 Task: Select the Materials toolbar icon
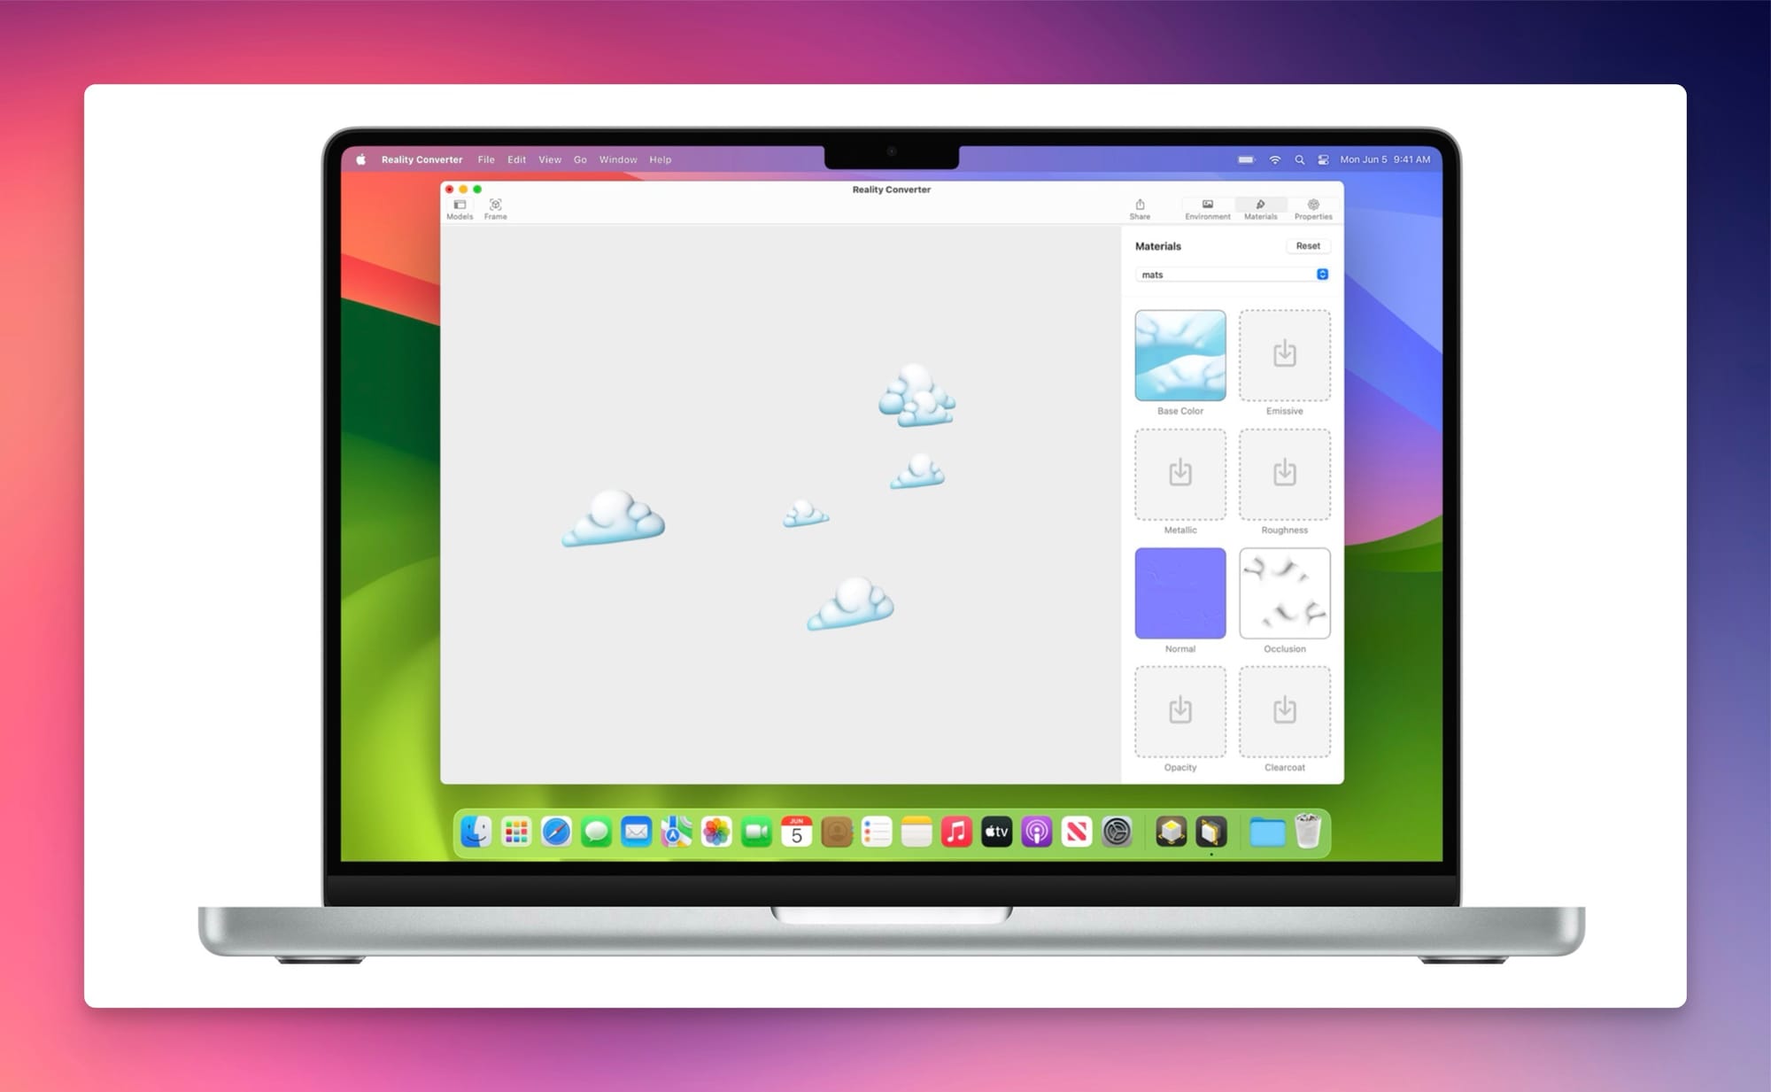[x=1260, y=205]
